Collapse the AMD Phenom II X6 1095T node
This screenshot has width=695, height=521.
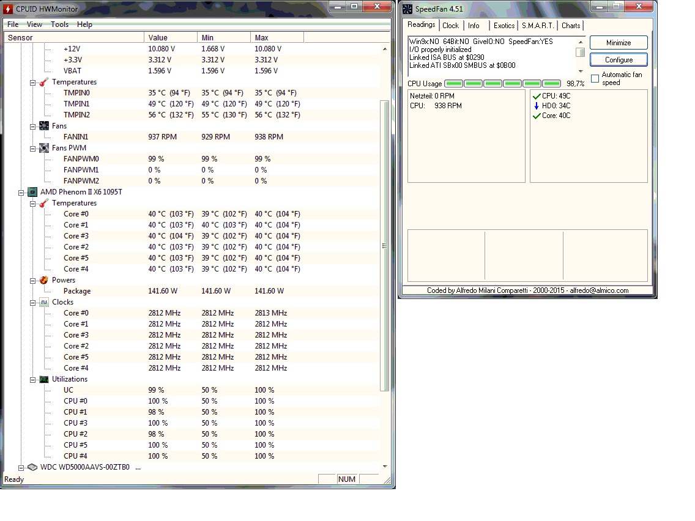tap(21, 192)
